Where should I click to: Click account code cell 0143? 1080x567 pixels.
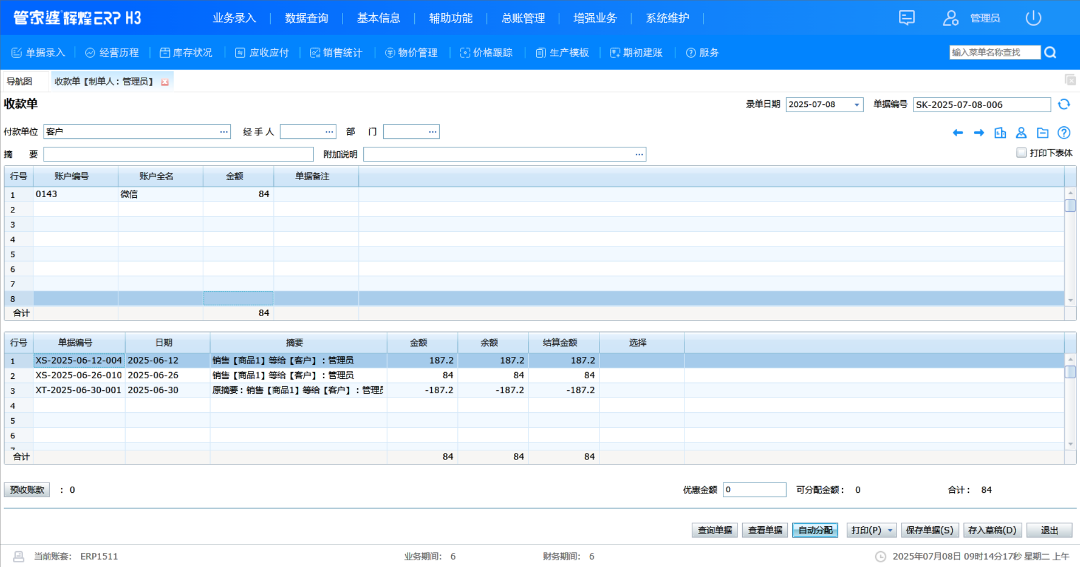pos(76,194)
